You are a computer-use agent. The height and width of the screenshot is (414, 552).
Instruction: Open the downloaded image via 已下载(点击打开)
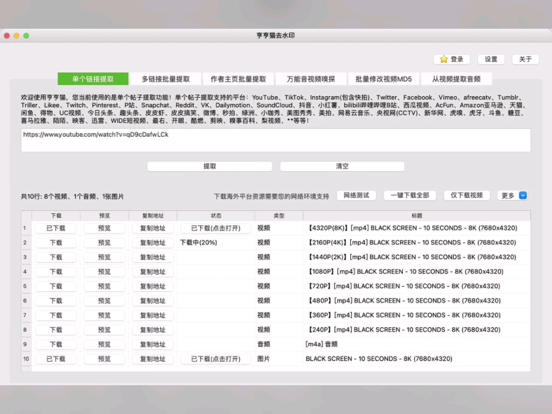point(216,358)
